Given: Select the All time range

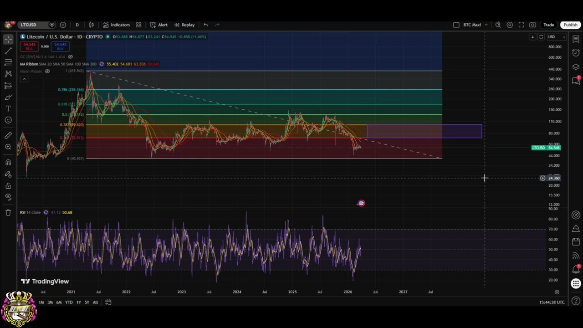Looking at the screenshot, I should (x=95, y=302).
